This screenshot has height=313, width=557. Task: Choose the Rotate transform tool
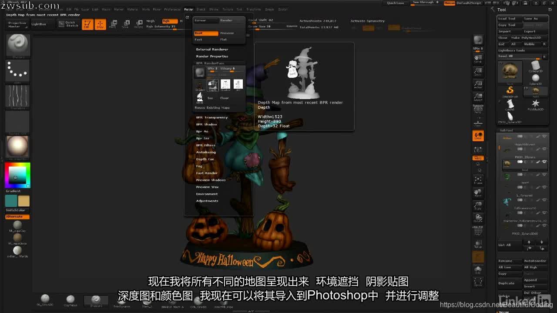tap(138, 24)
